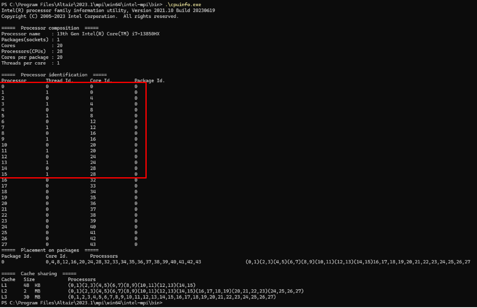The image size is (477, 308).
Task: Click the L1 cache row label
Action: pyautogui.click(x=4, y=285)
